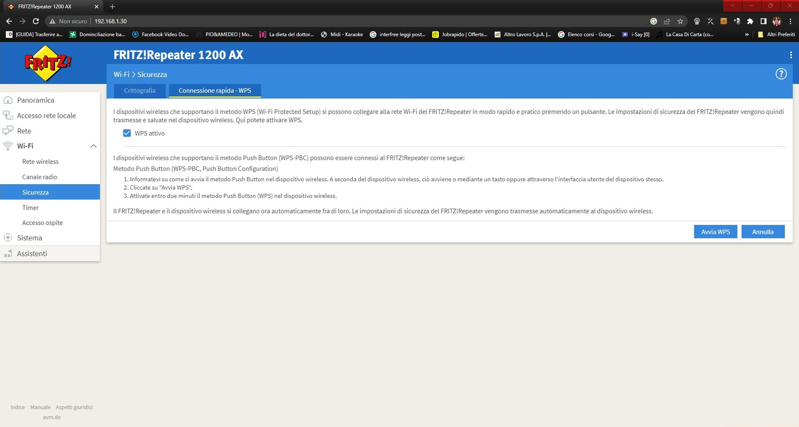Open the Aspetti giuridici link
799x427 pixels.
(74, 407)
